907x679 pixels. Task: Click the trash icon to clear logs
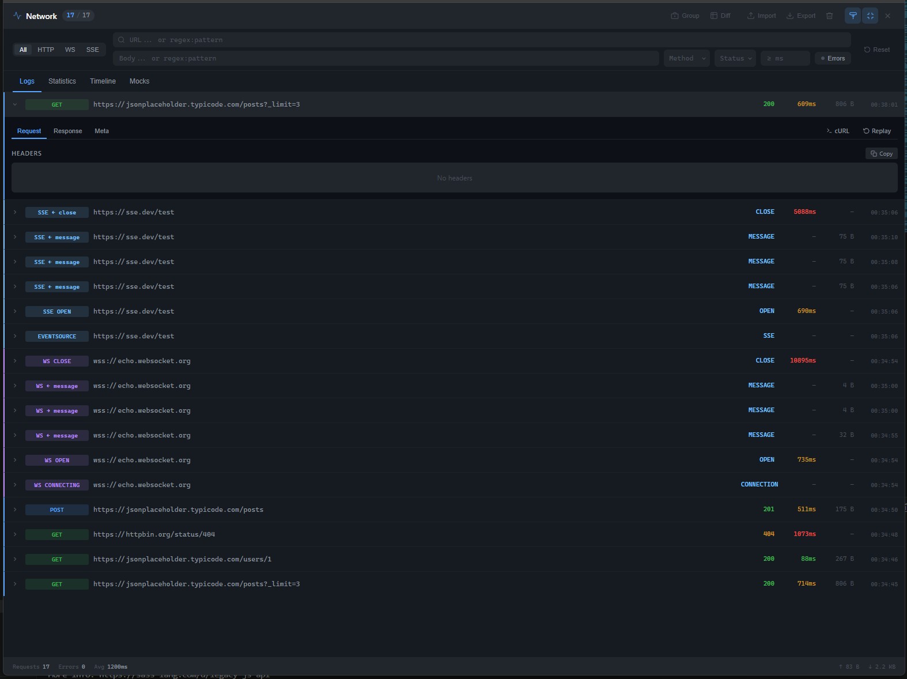(x=829, y=16)
